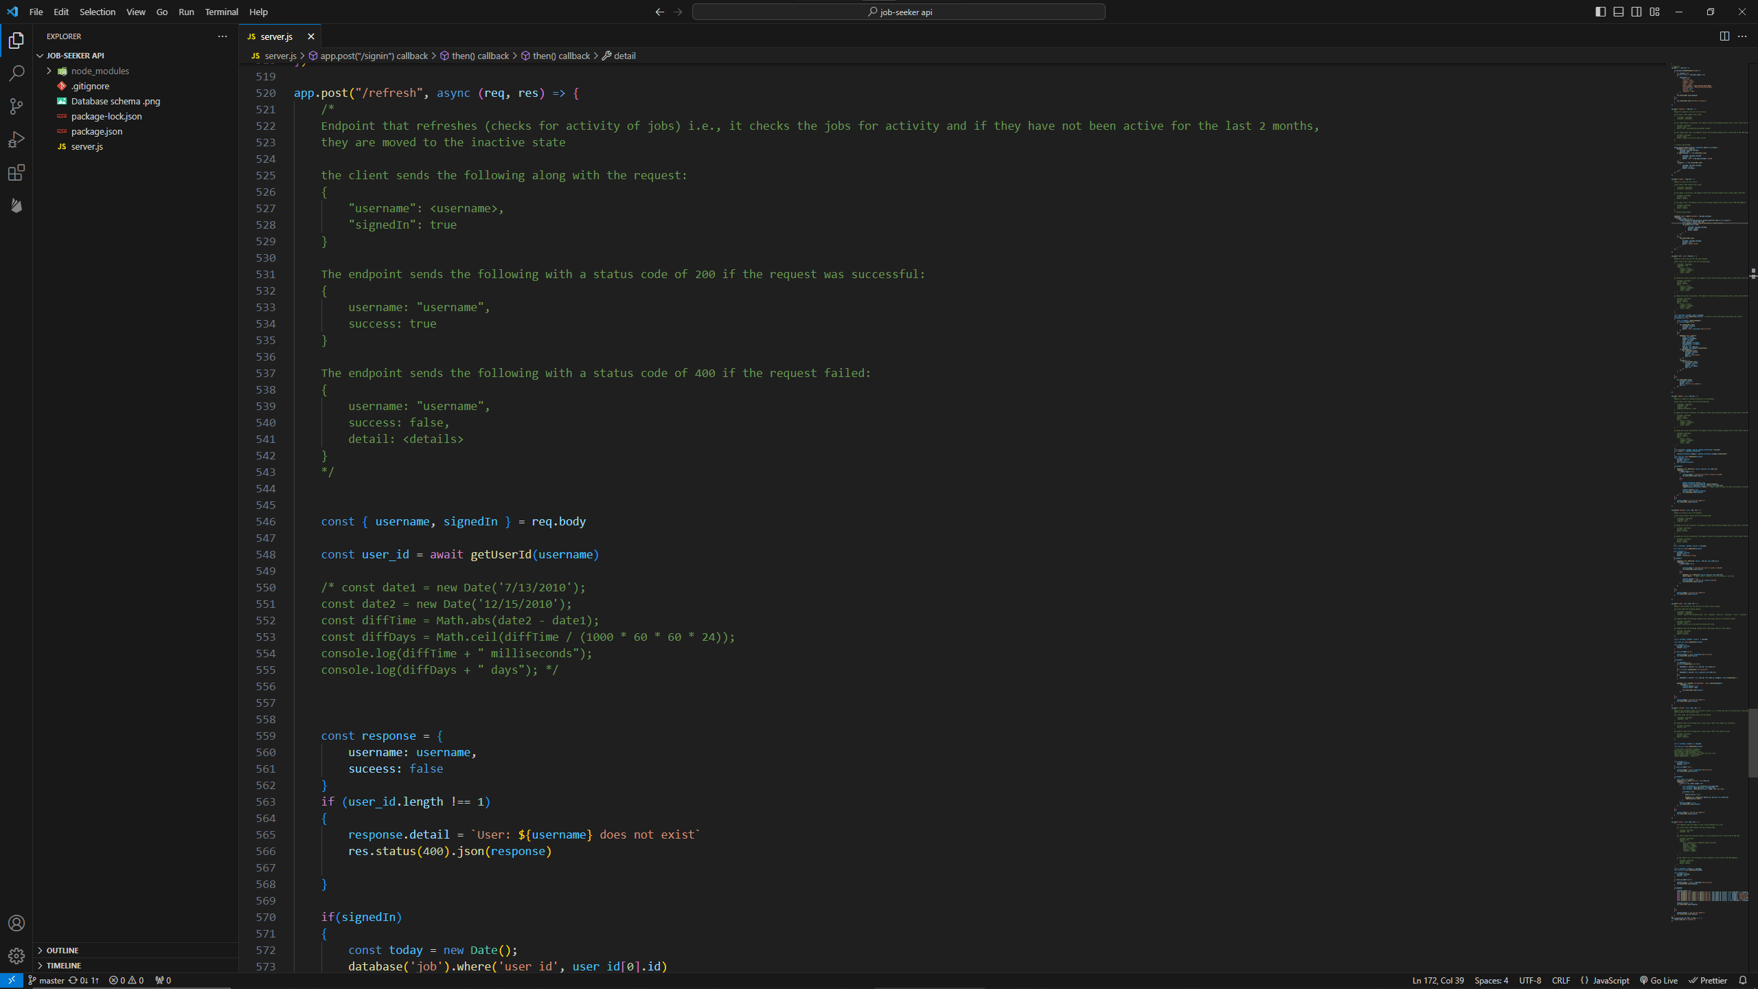Click Go Live in status bar
Viewport: 1758px width, 989px height.
pos(1658,981)
